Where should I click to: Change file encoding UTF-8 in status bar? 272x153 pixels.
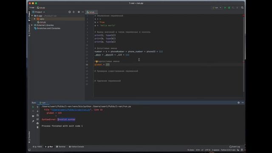tap(208, 150)
